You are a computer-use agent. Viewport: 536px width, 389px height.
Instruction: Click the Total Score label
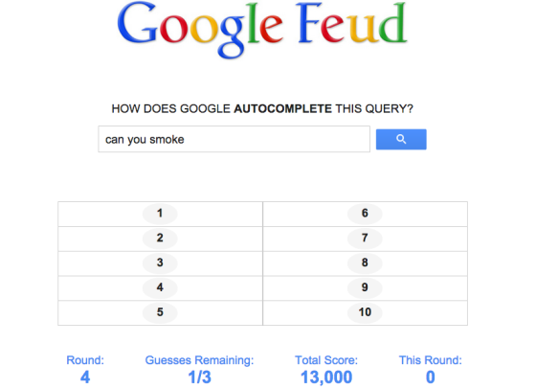tap(326, 360)
